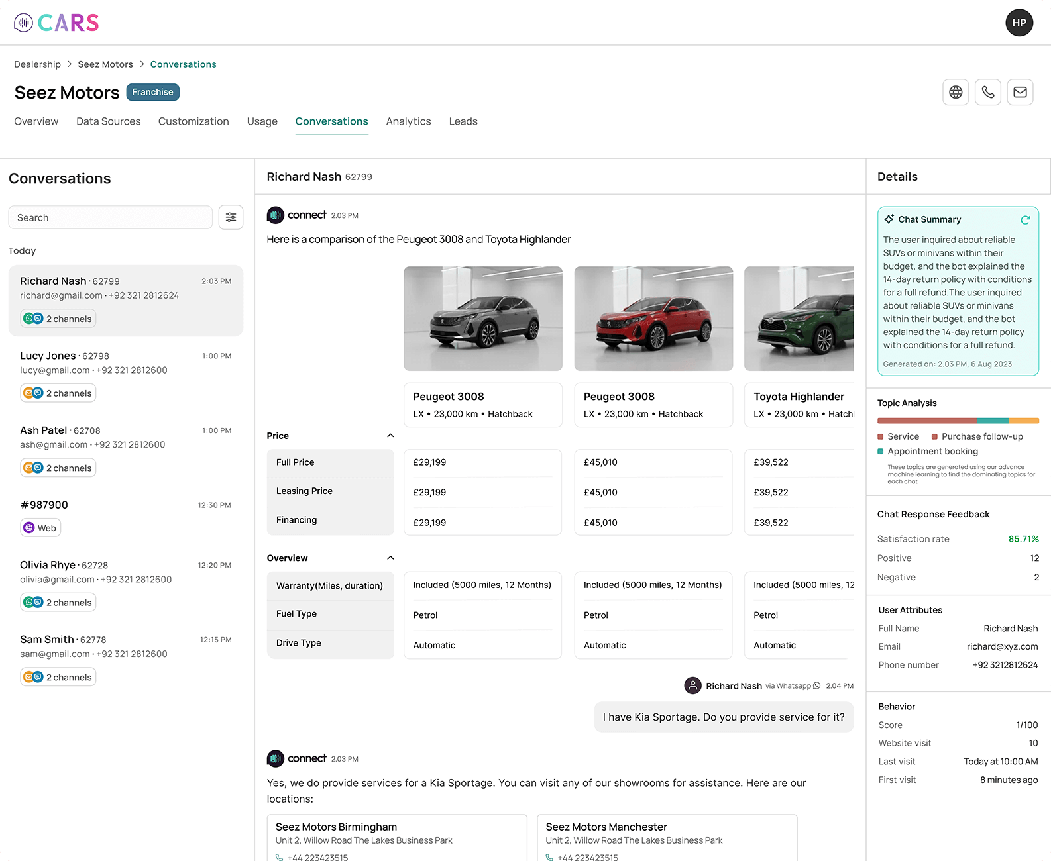Collapse the Overview section
Image resolution: width=1051 pixels, height=861 pixels.
click(390, 558)
